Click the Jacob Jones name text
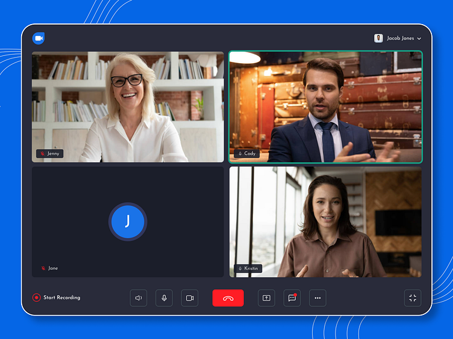The width and height of the screenshot is (453, 339). pos(401,38)
